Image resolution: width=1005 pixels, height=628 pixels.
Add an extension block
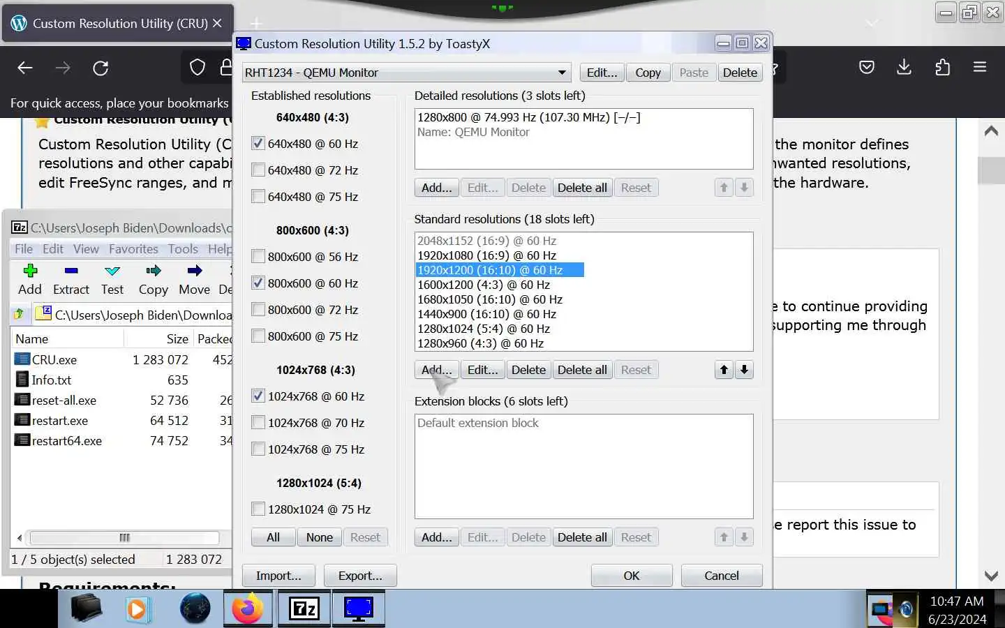coord(437,537)
